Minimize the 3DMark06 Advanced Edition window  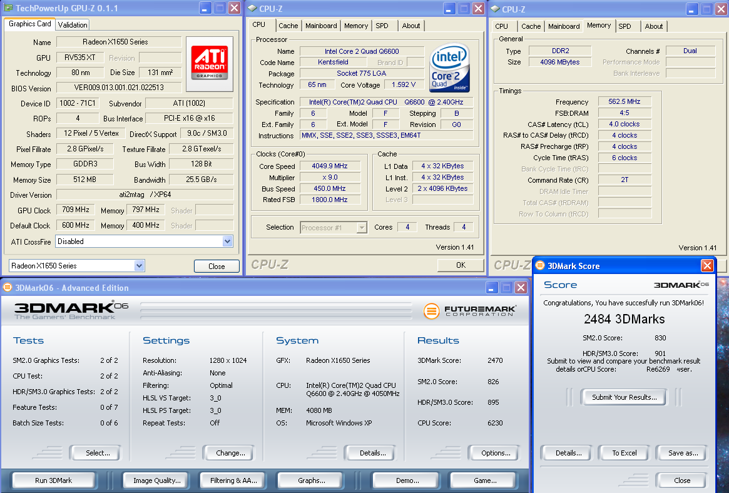click(x=492, y=288)
